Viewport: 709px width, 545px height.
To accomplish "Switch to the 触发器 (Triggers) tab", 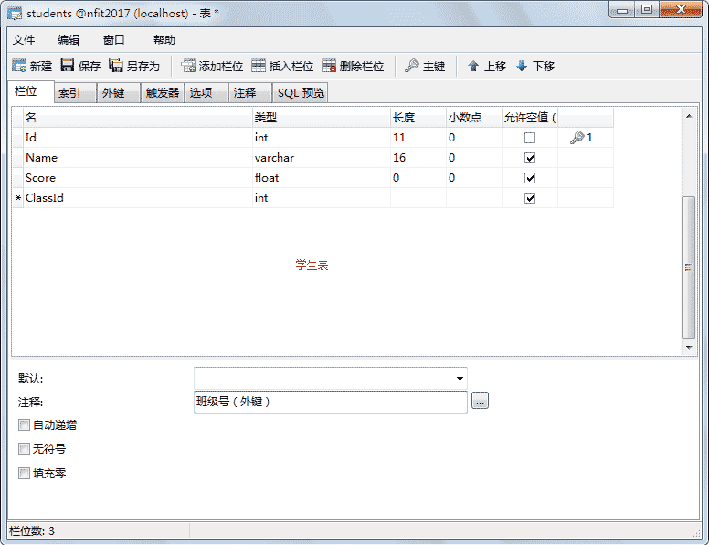I will (x=163, y=92).
